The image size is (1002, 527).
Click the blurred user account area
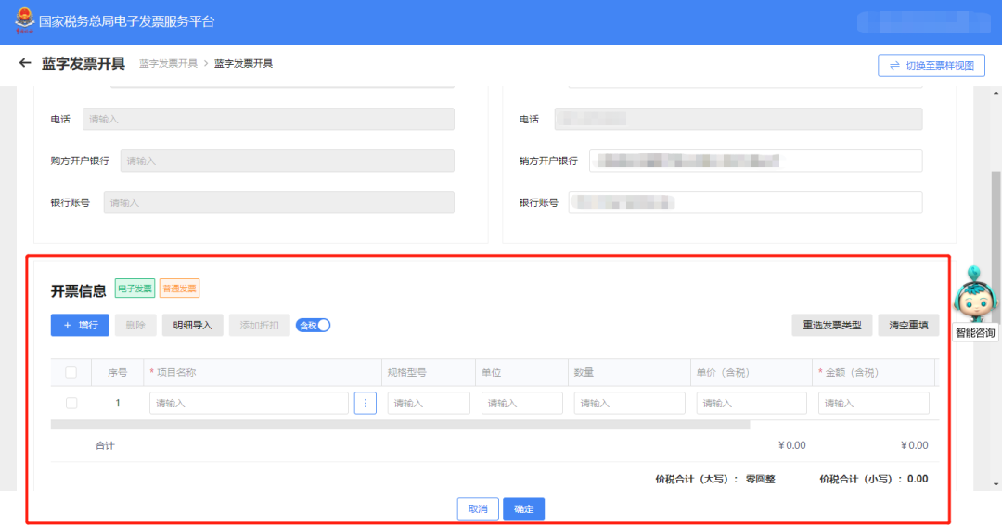(x=923, y=21)
